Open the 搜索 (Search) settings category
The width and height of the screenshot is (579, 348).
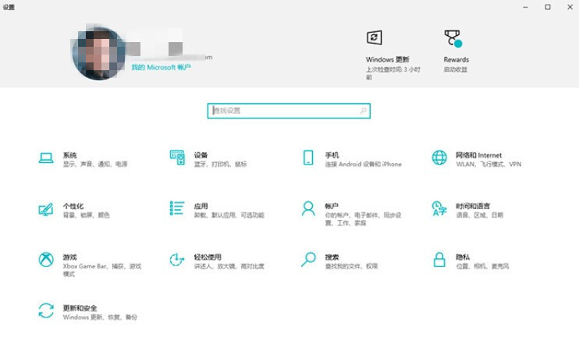(308, 259)
